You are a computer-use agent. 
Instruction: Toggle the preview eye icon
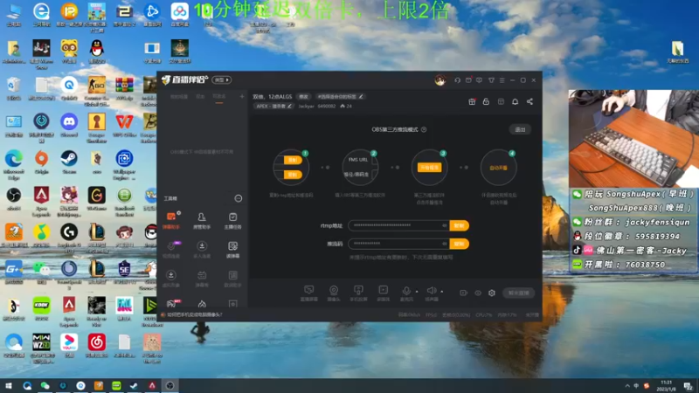pyautogui.click(x=478, y=293)
